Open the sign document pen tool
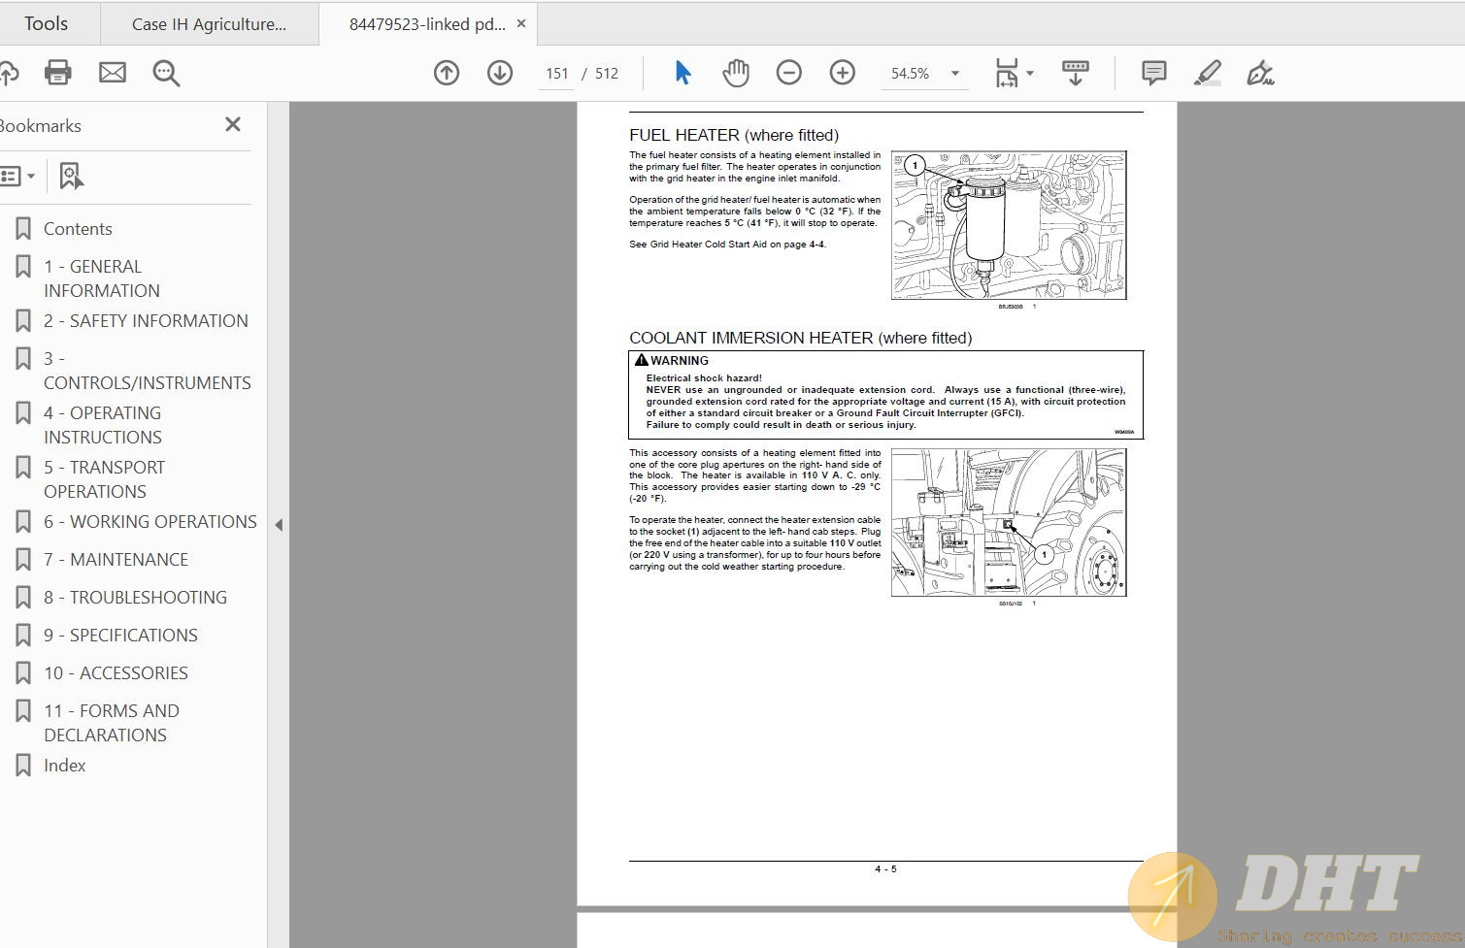1465x948 pixels. [x=1260, y=73]
